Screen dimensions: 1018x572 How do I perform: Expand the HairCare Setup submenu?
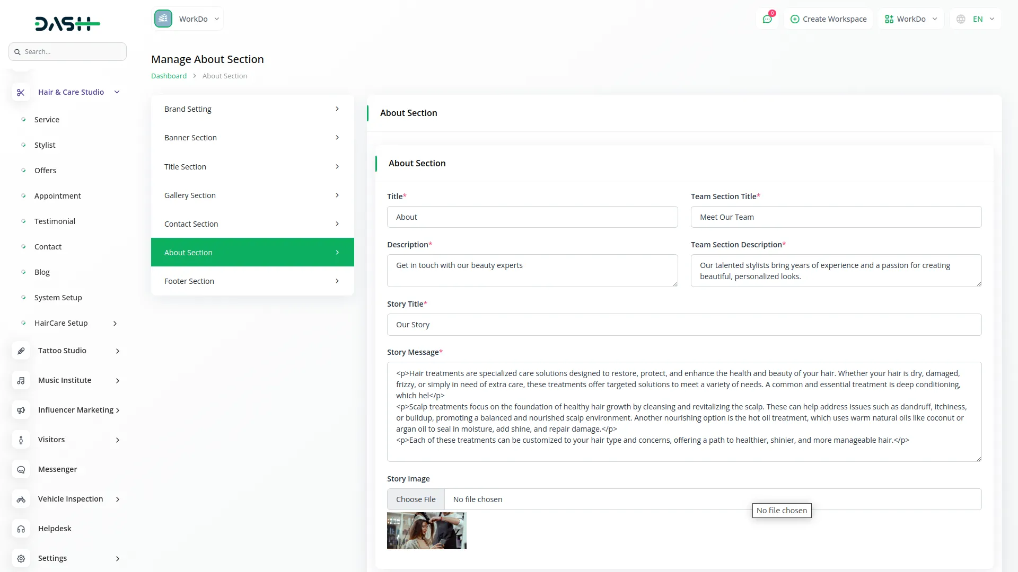tap(115, 323)
